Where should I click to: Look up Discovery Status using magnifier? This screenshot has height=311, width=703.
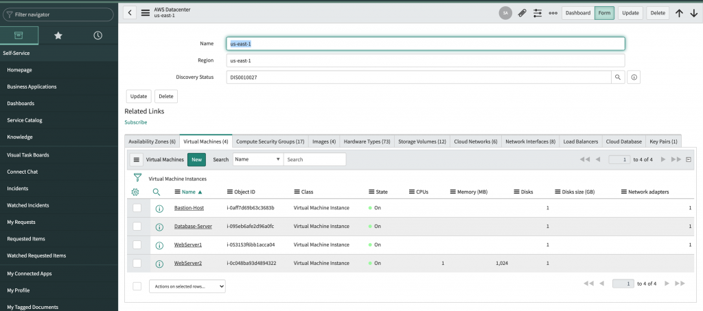(x=618, y=77)
